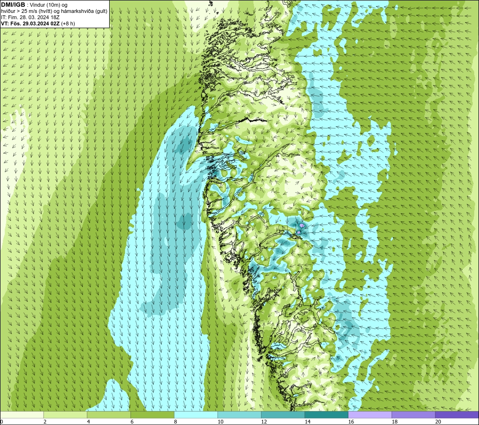The height and width of the screenshot is (425, 479).
Task: Click the legend scale label "4"
Action: [x=88, y=422]
